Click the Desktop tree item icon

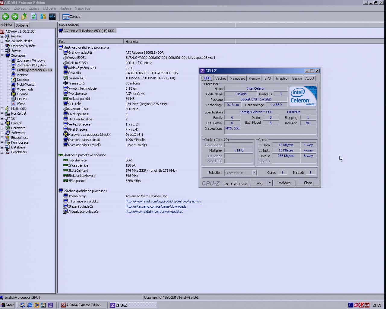tap(13, 80)
